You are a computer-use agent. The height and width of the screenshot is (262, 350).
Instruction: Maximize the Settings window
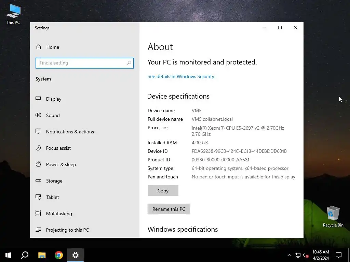point(280,28)
